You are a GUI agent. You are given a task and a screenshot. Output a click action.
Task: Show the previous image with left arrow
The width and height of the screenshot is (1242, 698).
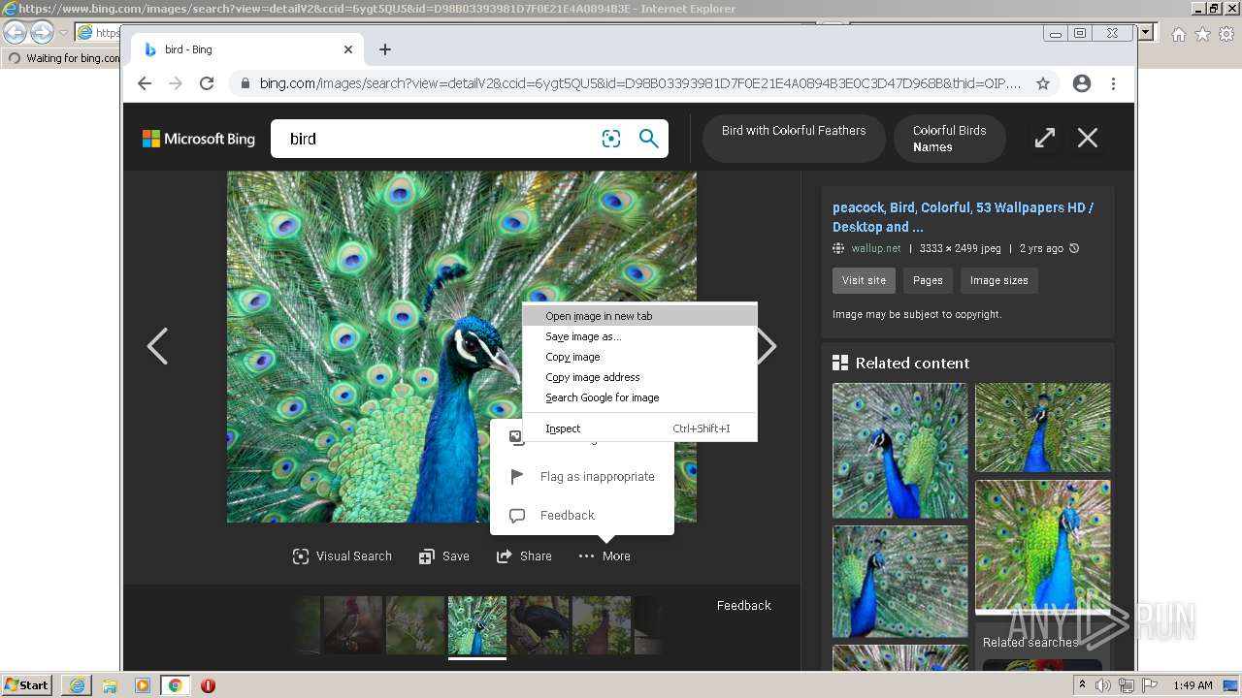157,346
